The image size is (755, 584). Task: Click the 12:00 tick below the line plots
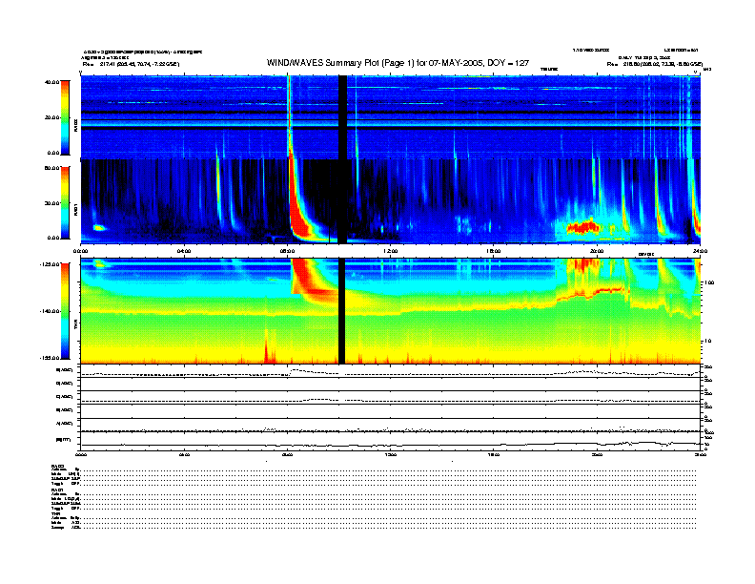coord(391,454)
